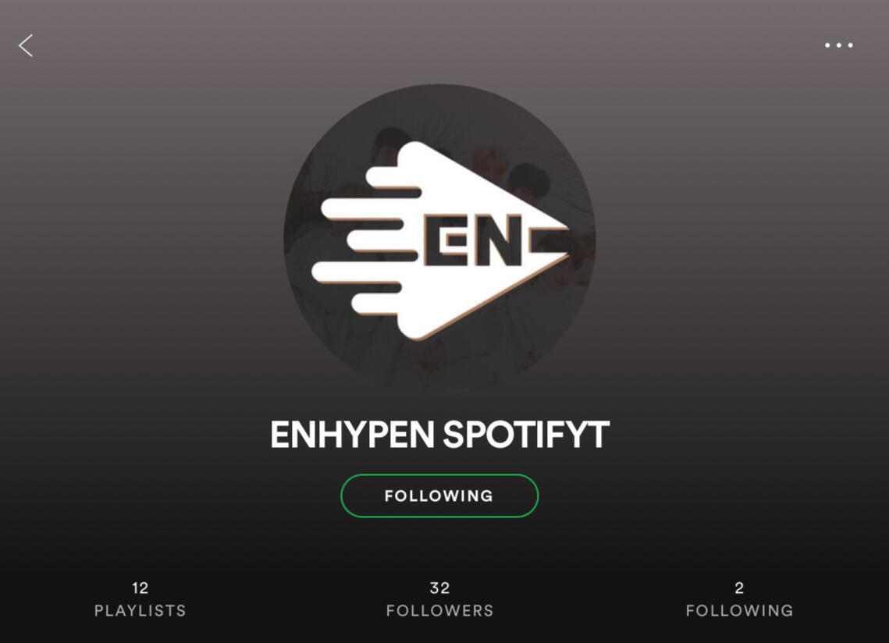Image resolution: width=889 pixels, height=643 pixels.
Task: Tap the ENHYPEN SPOTIFYT profile picture
Action: coord(439,240)
